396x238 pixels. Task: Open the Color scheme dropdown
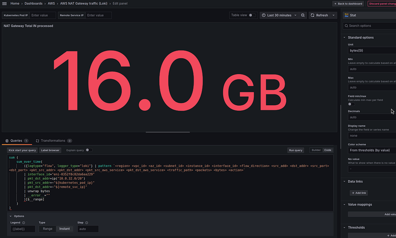[x=372, y=150]
